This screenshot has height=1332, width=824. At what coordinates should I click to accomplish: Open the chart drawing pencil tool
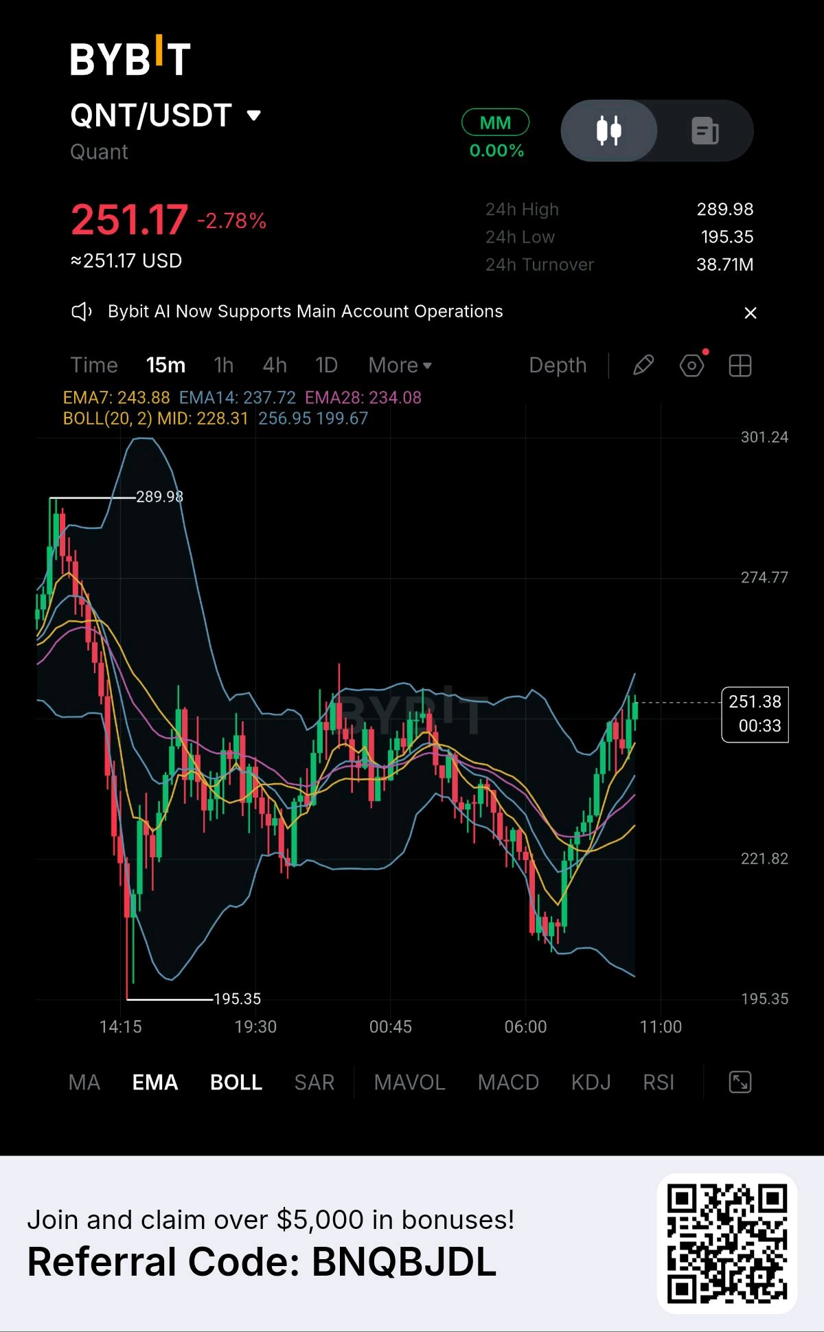(x=643, y=365)
